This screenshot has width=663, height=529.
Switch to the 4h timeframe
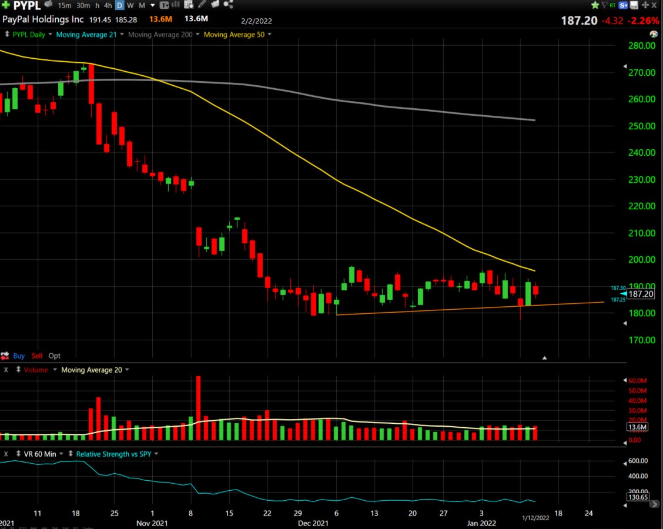[108, 5]
